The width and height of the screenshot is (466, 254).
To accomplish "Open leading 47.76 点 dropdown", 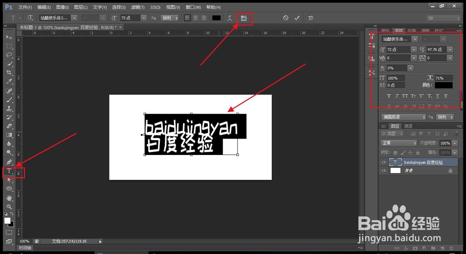I will (x=450, y=50).
